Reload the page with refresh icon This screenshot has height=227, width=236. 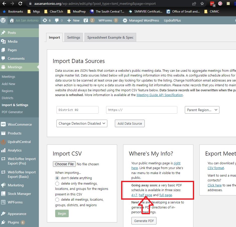point(20,4)
